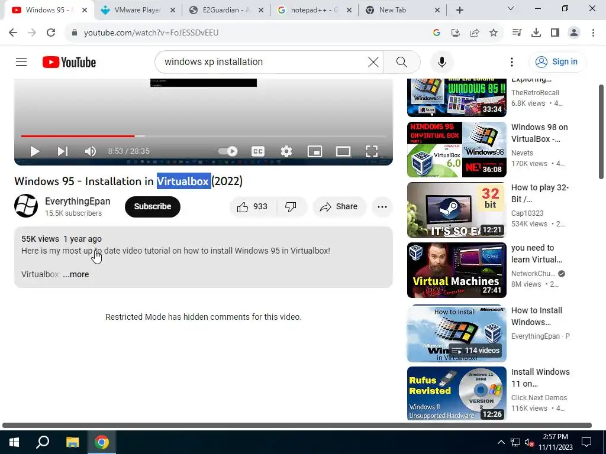Switch to E2Guardian tab
Viewport: 606px width, 454px height.
[226, 10]
